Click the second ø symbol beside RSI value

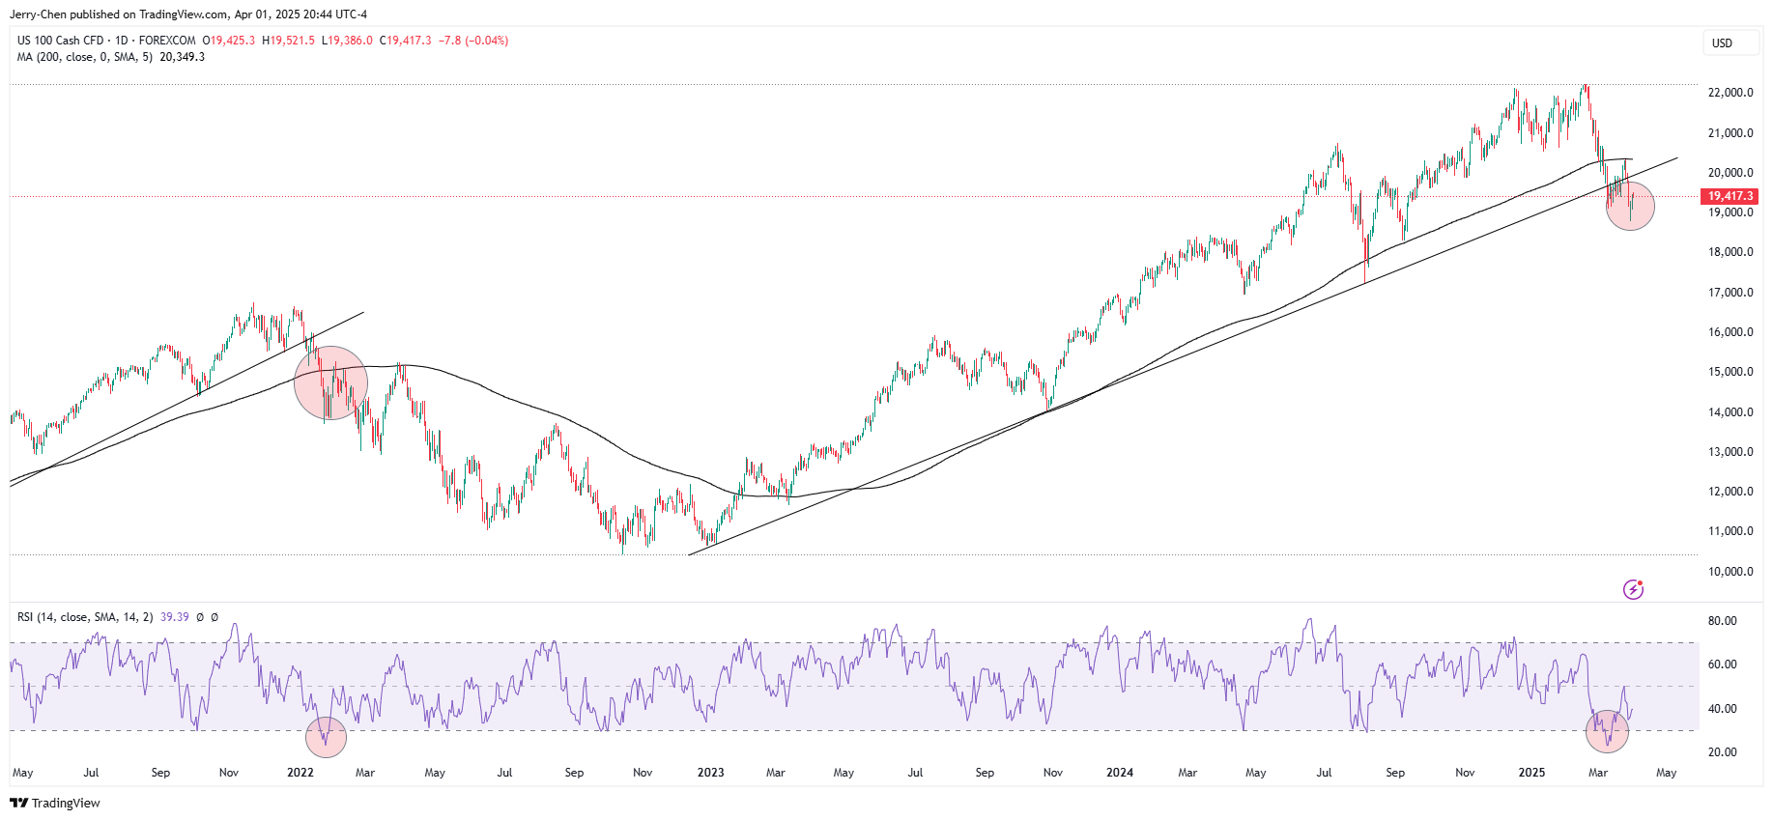coord(214,617)
